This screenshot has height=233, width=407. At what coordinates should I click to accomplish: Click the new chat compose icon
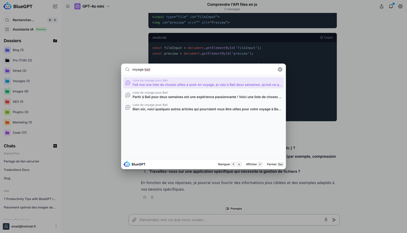(x=55, y=6)
